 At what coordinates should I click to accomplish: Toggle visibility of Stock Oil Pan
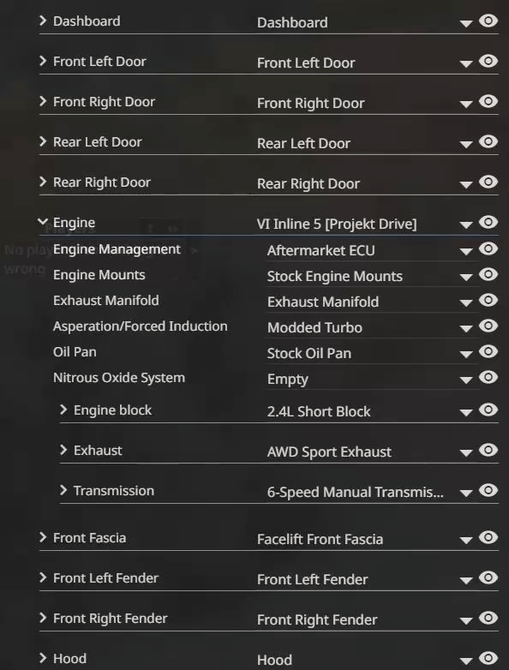pyautogui.click(x=488, y=351)
